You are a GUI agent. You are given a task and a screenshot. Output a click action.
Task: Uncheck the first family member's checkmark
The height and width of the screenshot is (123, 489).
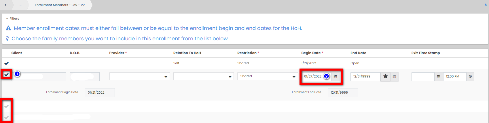[x=7, y=75]
